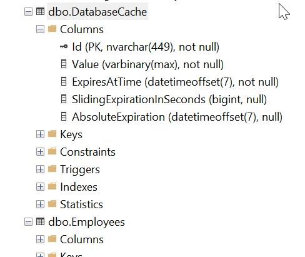Click the dbo.Employees table icon
Screen dimensions: 305x257
40,221
